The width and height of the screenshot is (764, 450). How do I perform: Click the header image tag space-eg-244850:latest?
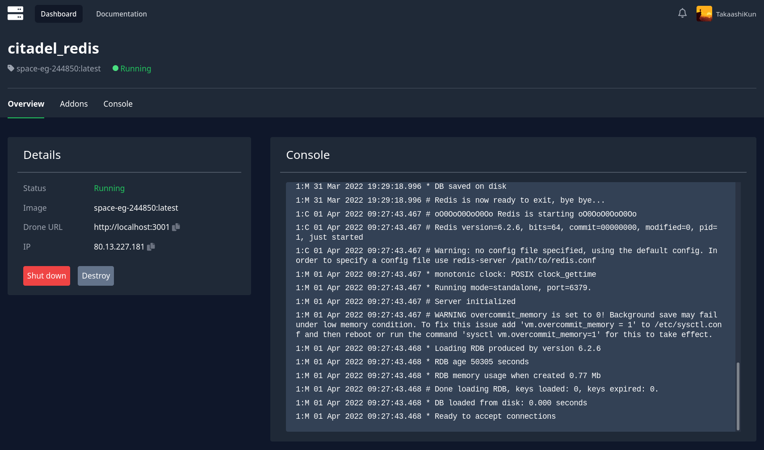pos(59,69)
